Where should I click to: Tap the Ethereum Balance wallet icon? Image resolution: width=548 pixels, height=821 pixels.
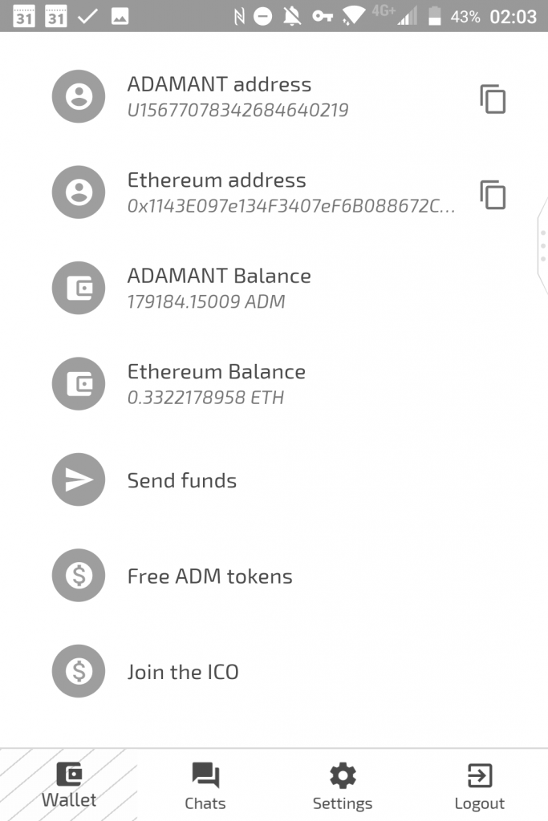[79, 384]
